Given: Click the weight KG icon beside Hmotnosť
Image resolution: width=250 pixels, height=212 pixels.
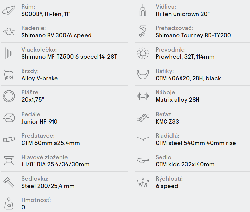Looking at the screenshot, I should (9, 204).
